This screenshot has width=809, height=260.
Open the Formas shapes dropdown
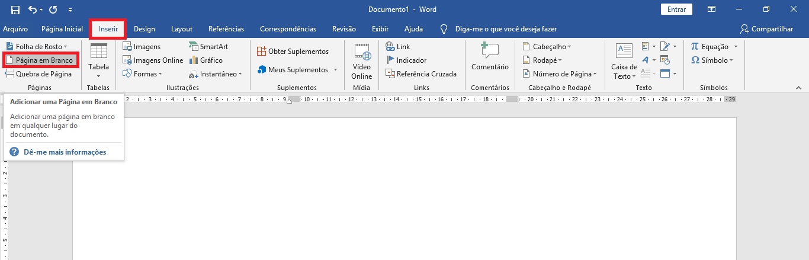(143, 74)
